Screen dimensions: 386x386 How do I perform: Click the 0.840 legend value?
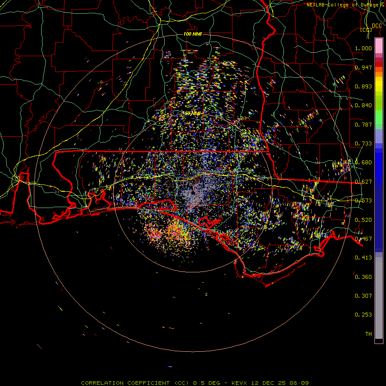363,106
